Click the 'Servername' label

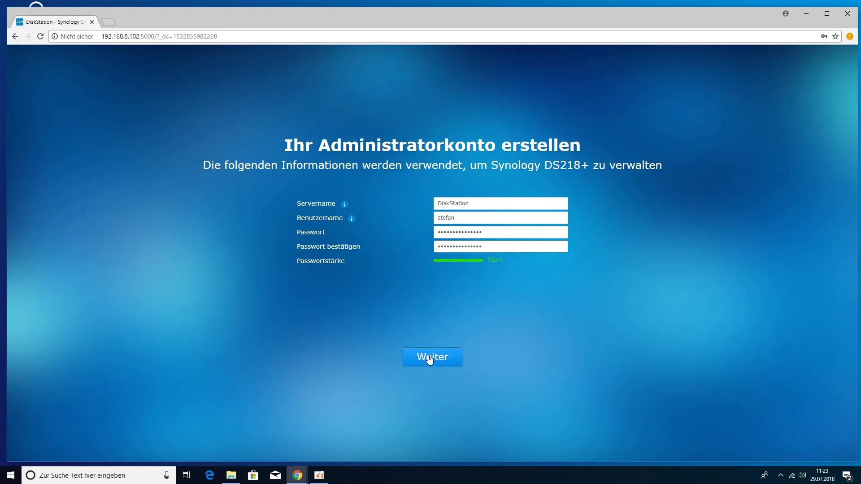(x=316, y=203)
